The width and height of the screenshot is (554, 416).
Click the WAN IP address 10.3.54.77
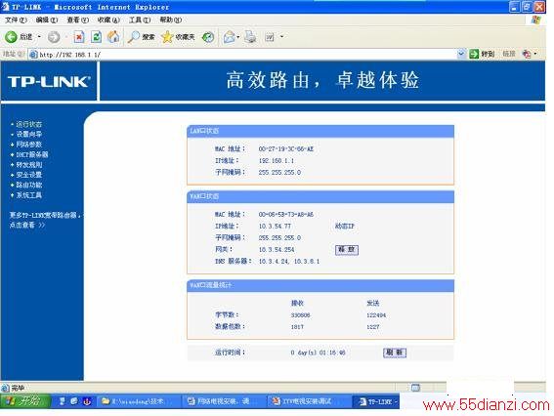click(x=275, y=226)
